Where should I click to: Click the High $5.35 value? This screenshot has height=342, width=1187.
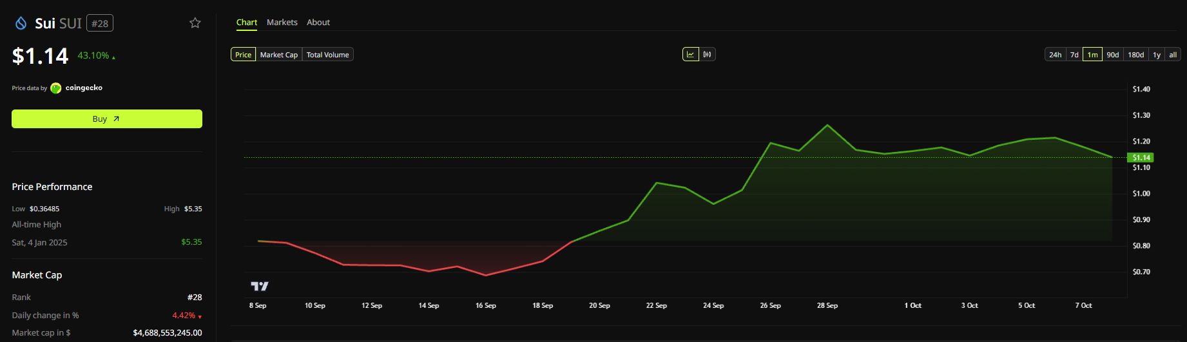click(193, 209)
